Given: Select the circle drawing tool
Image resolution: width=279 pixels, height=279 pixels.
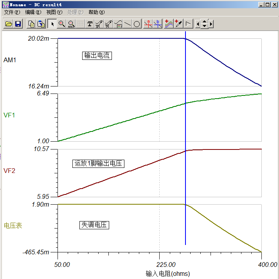Looking at the screenshot, I should (x=137, y=24).
